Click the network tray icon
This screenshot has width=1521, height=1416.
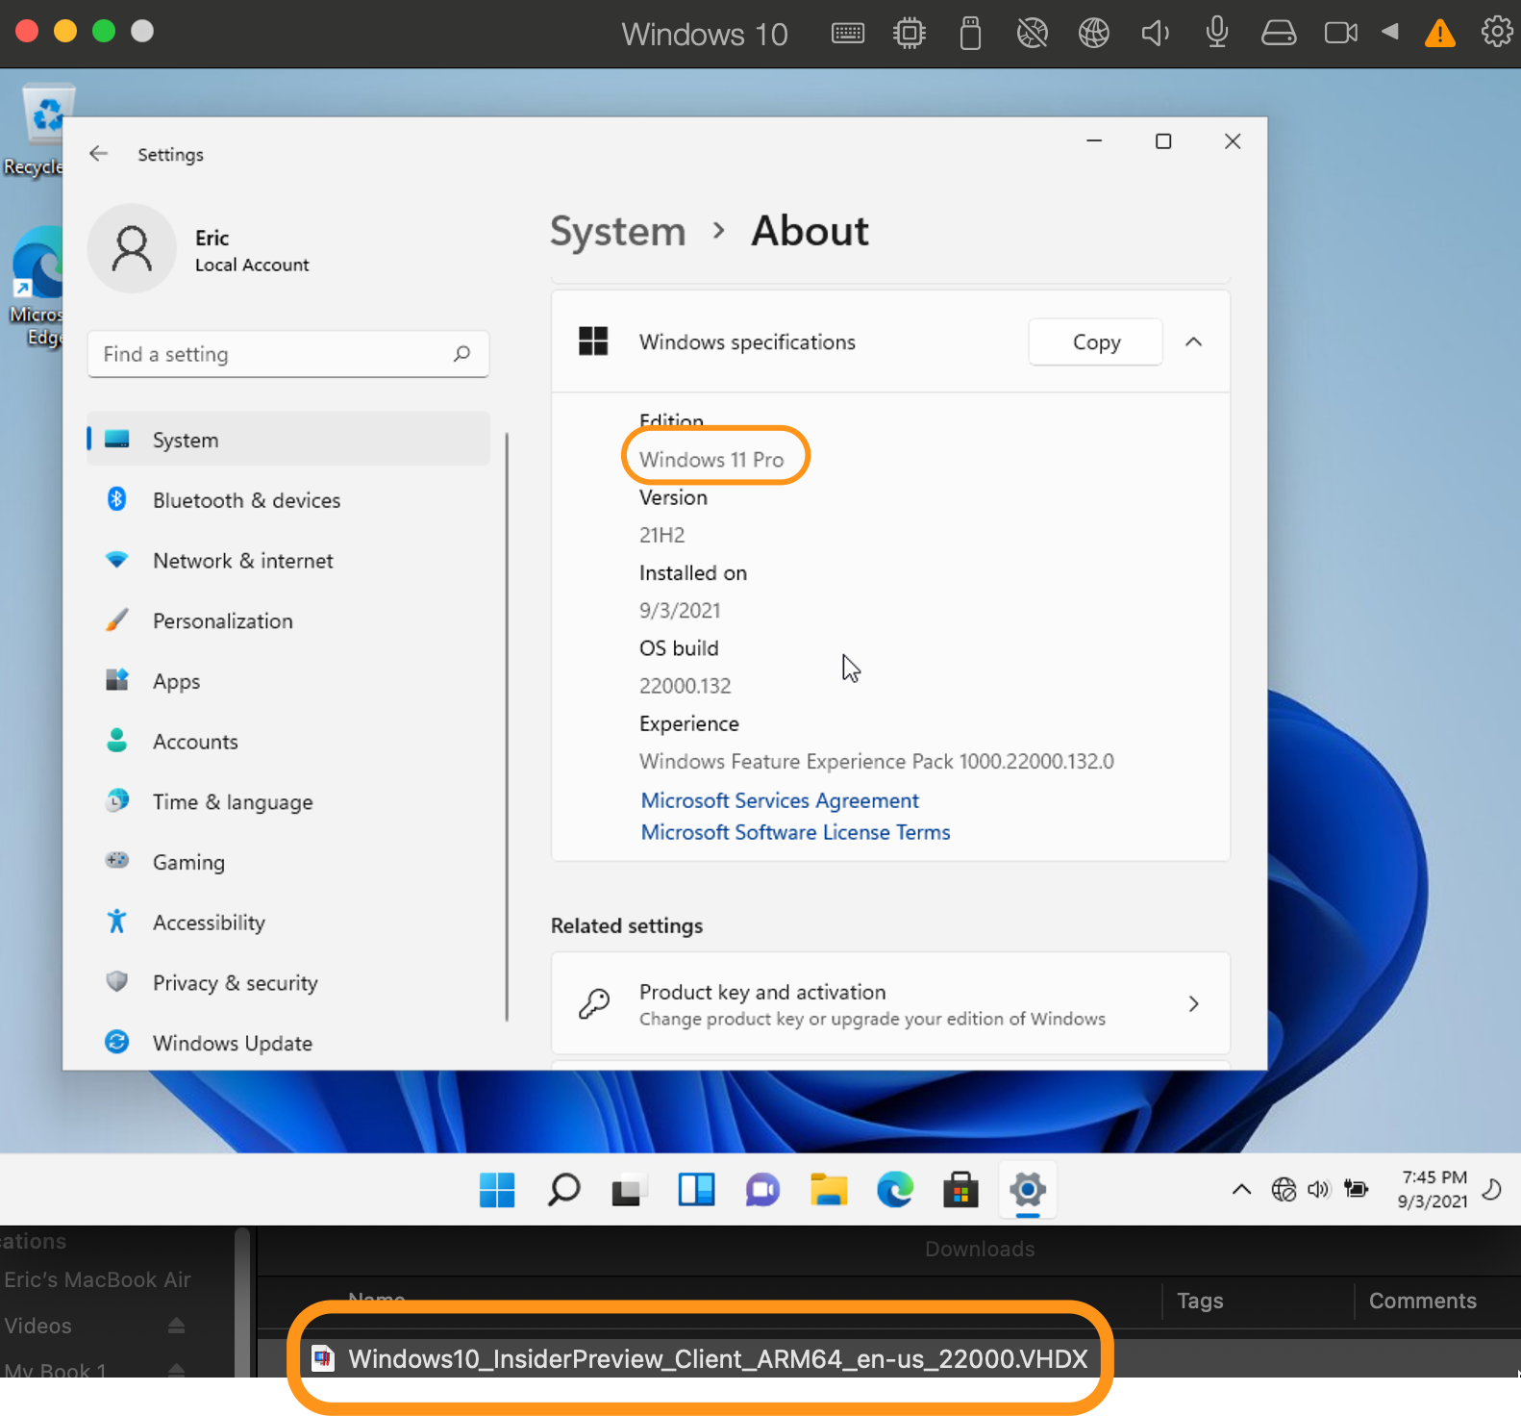coord(1284,1190)
